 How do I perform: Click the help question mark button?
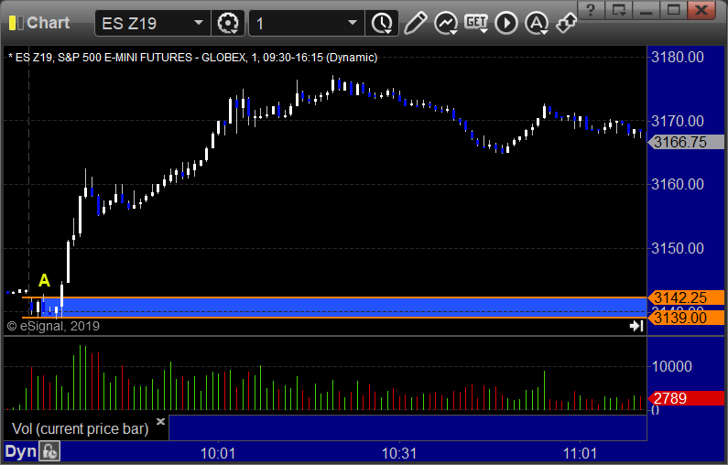tap(593, 10)
